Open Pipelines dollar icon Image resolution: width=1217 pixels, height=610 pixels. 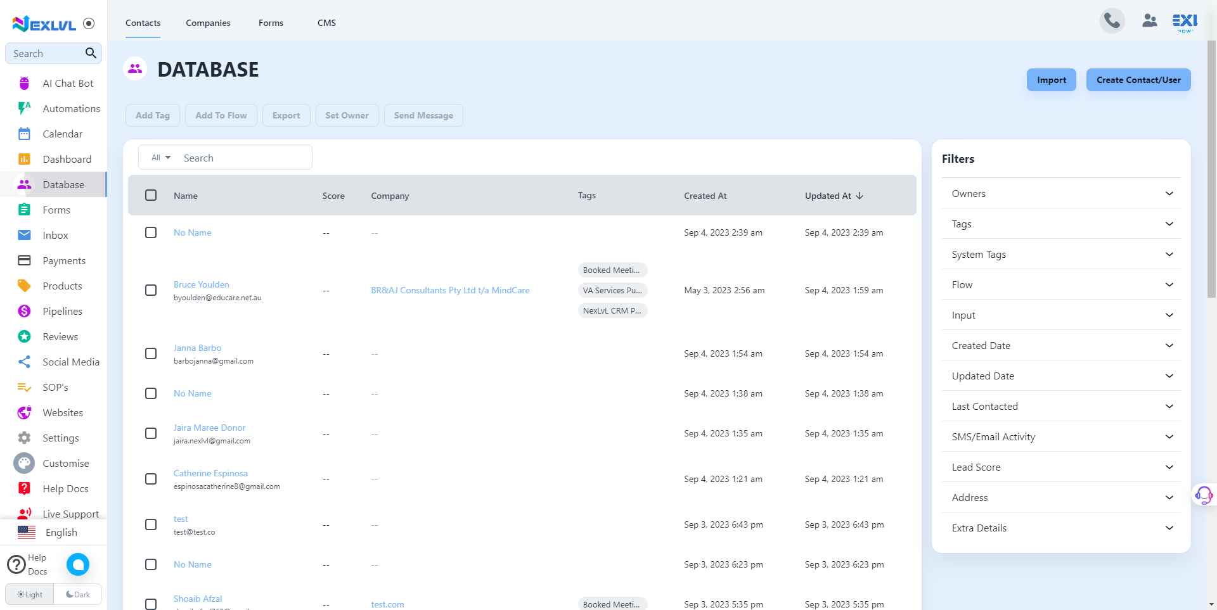(24, 311)
